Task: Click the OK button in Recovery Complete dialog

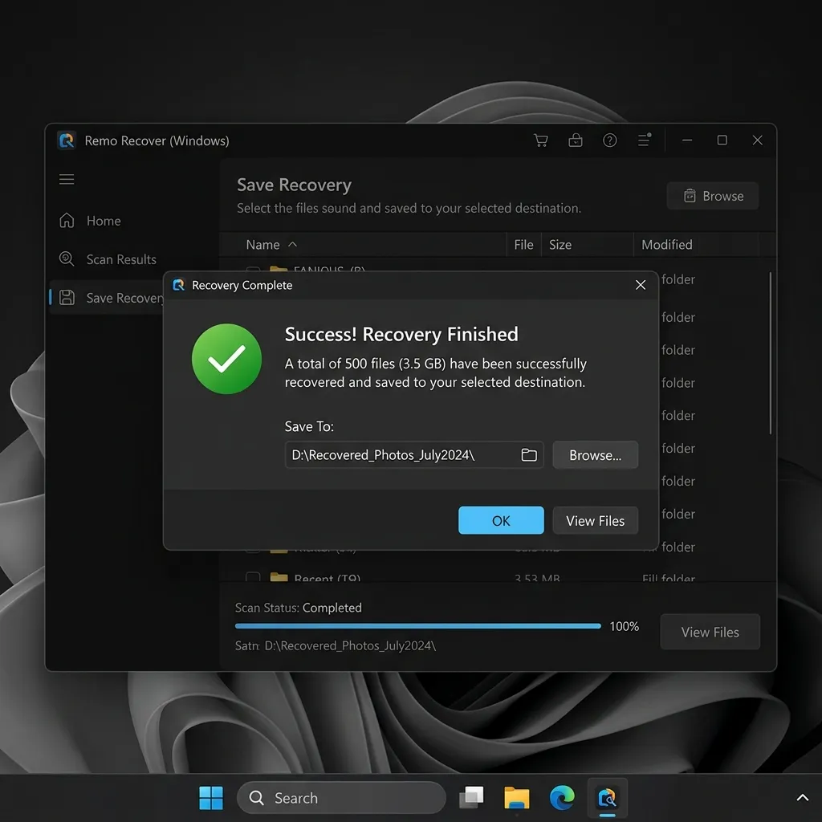Action: pos(501,520)
